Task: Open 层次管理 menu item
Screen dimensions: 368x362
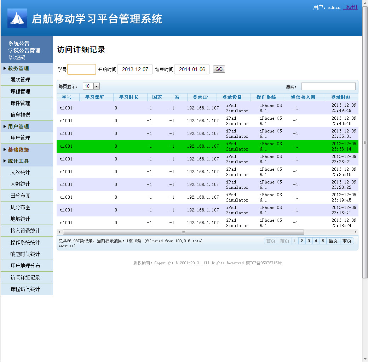Action: click(x=27, y=80)
